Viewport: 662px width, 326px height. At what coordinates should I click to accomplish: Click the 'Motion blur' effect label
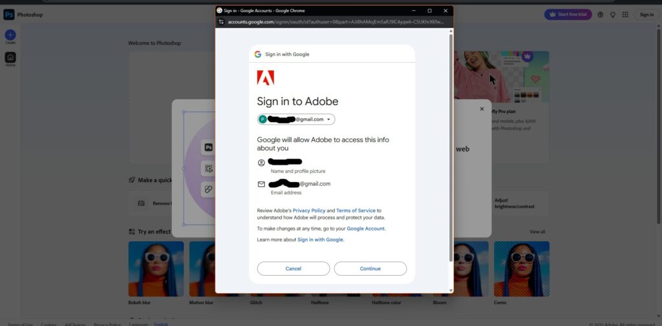tap(202, 302)
